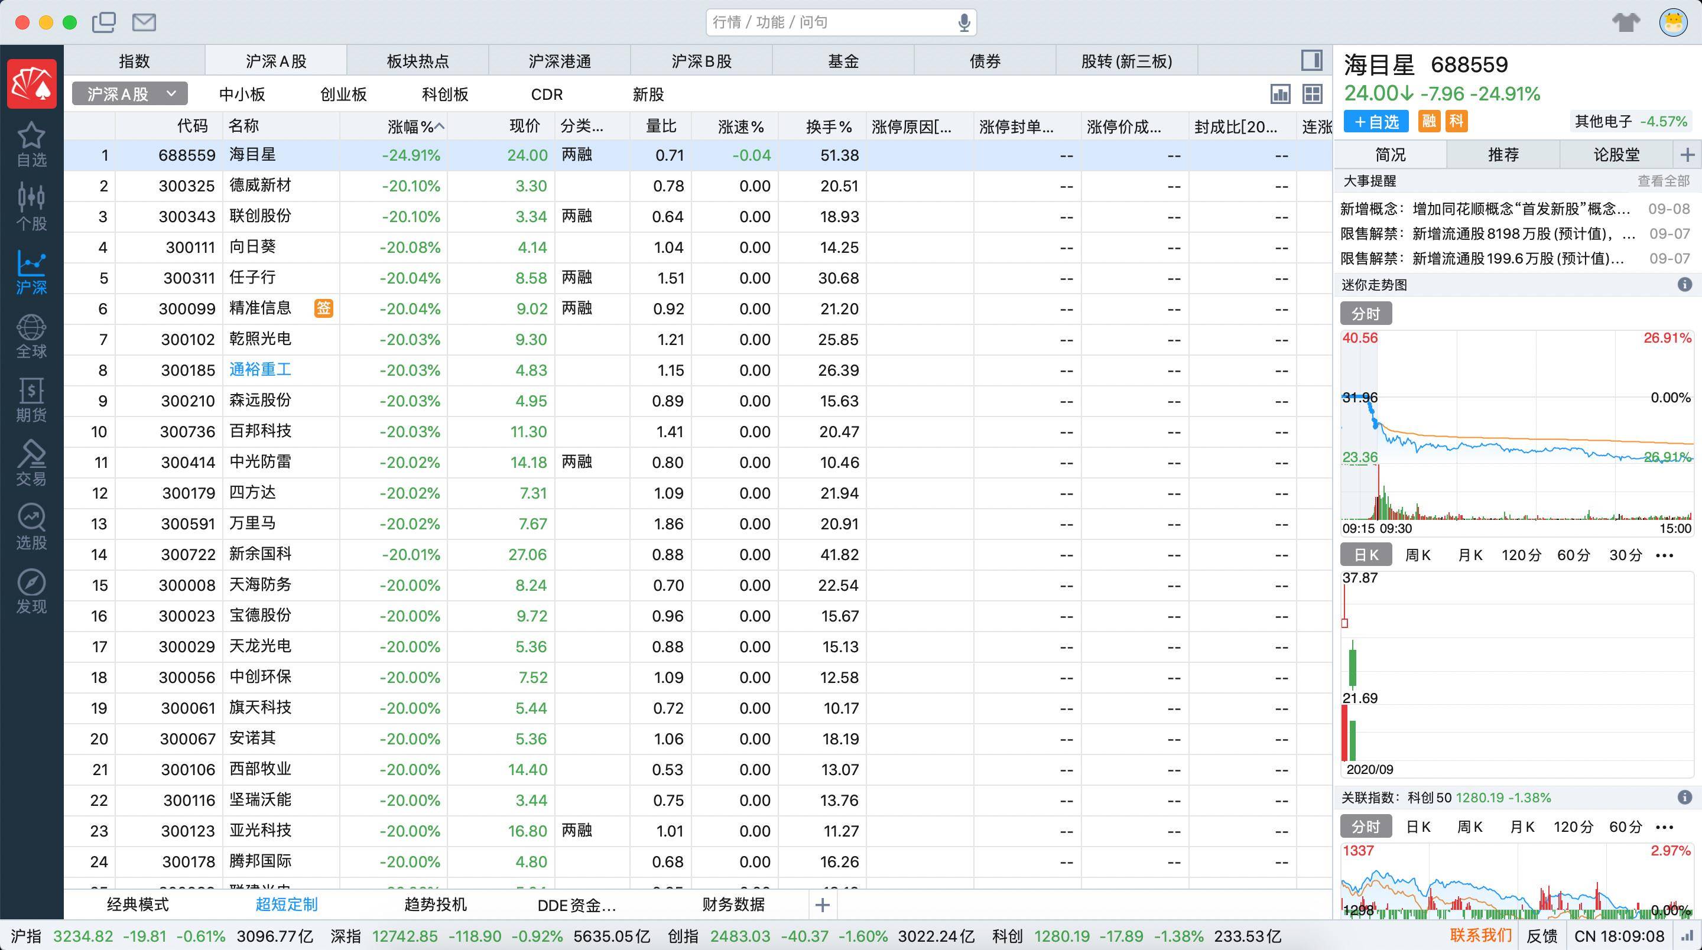Click the info icon beside 关联指数
Viewport: 1702px width, 950px height.
1685,798
